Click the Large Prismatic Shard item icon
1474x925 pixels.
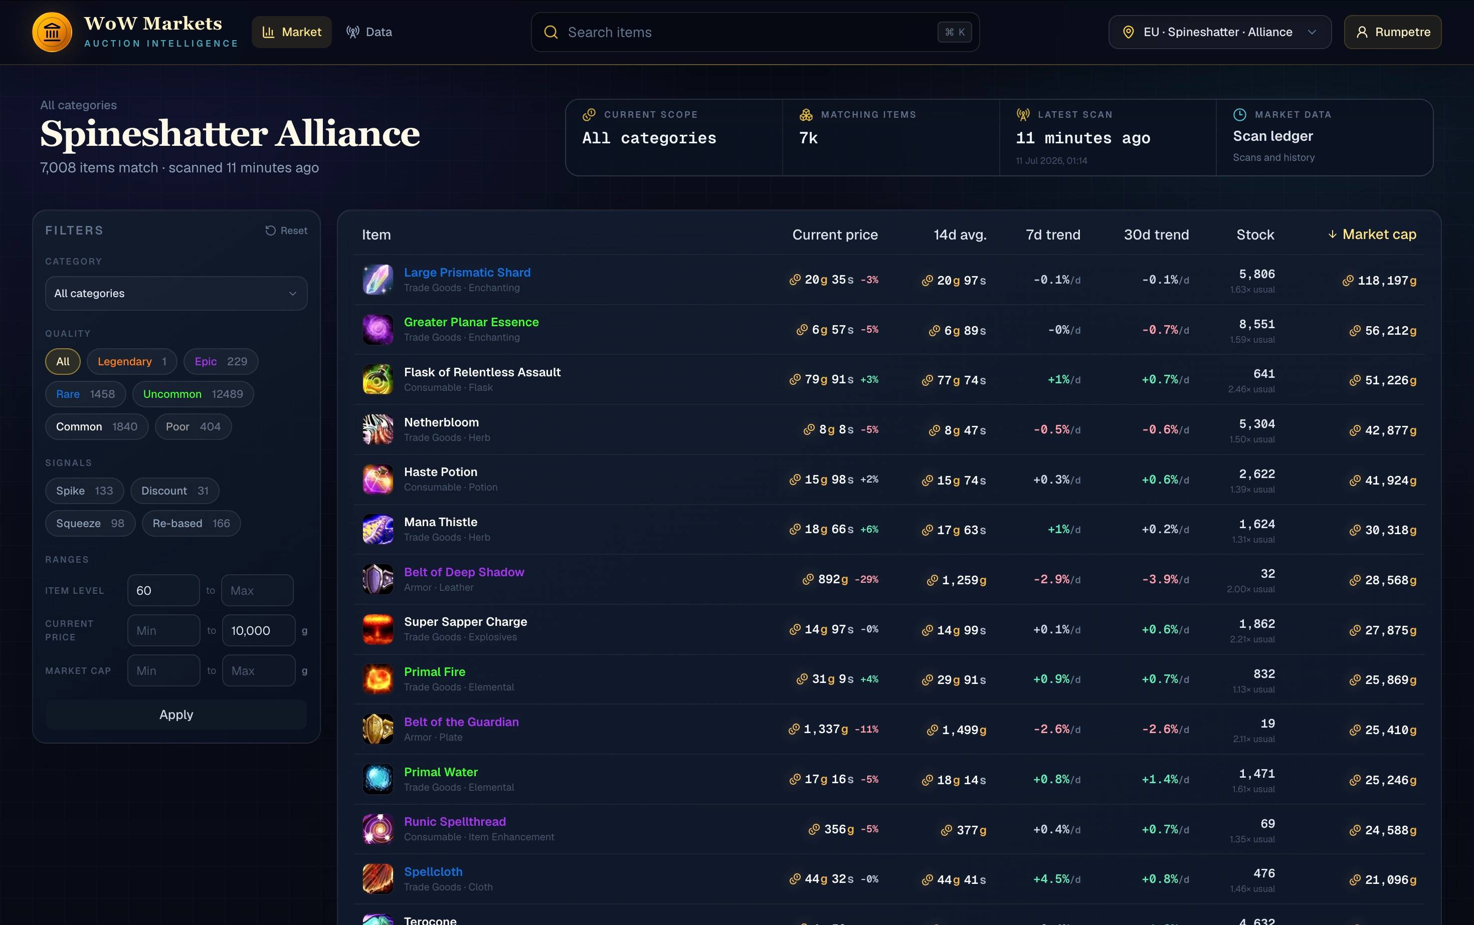click(378, 280)
